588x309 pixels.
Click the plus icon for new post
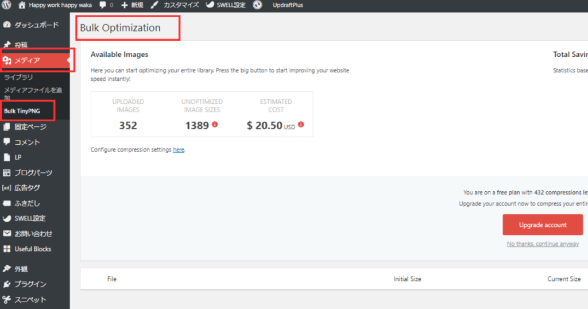point(125,5)
